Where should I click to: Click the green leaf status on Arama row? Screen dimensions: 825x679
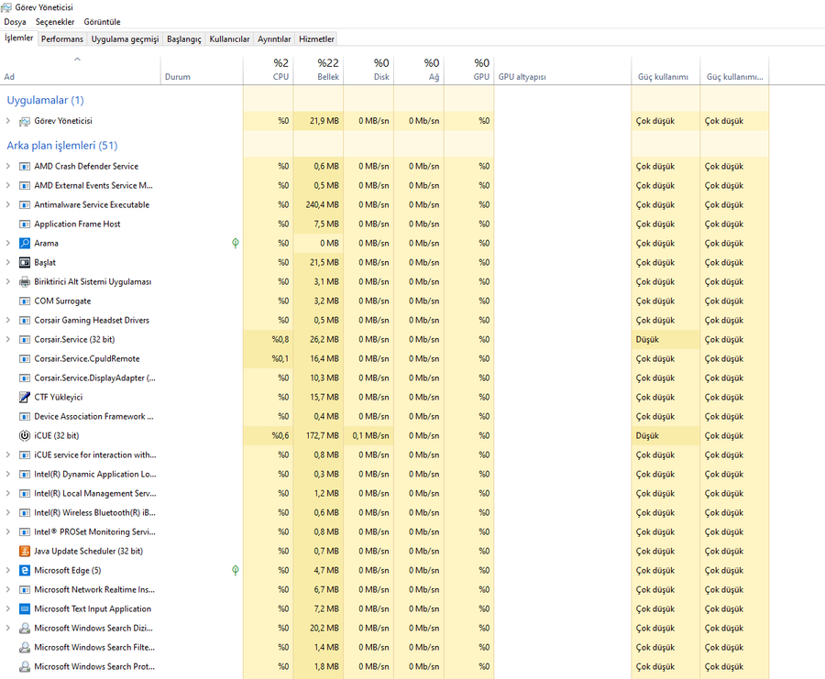[x=236, y=243]
